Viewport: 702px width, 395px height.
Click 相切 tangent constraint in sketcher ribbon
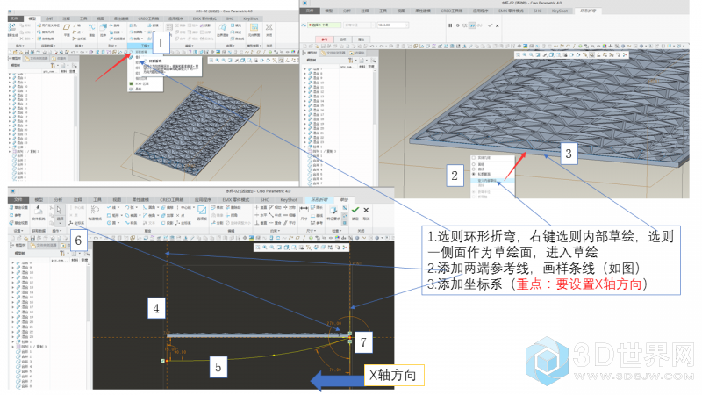pyautogui.click(x=275, y=207)
